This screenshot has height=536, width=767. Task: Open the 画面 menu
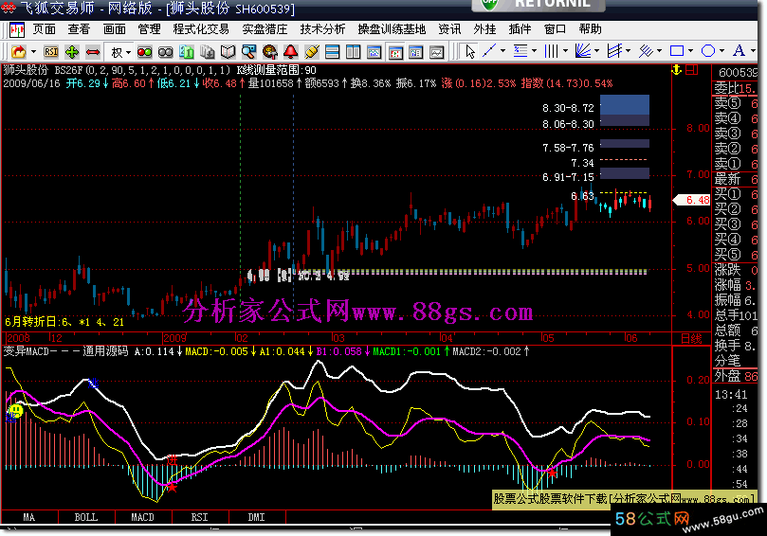pos(114,29)
